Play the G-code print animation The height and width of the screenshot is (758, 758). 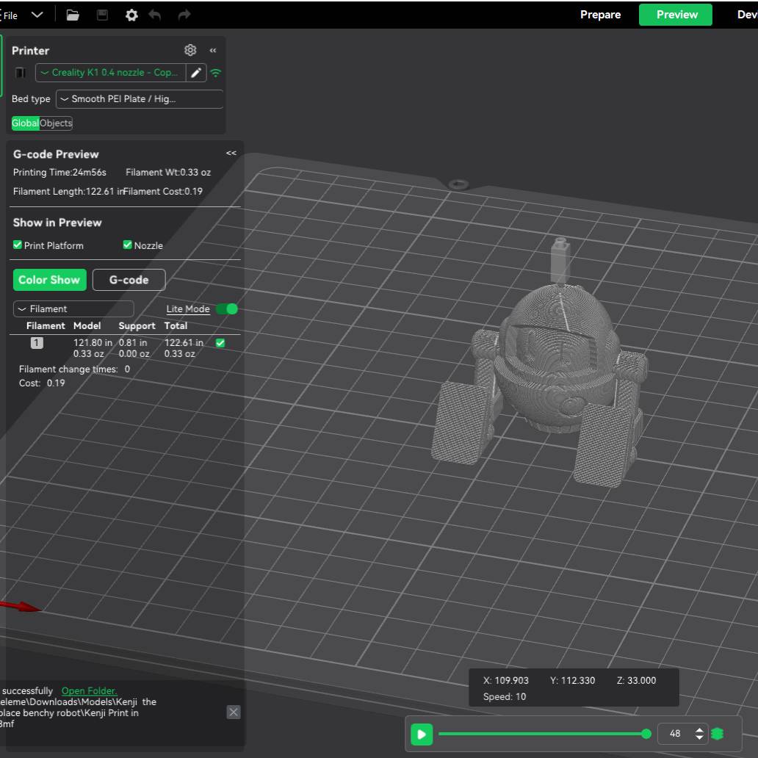(x=422, y=734)
